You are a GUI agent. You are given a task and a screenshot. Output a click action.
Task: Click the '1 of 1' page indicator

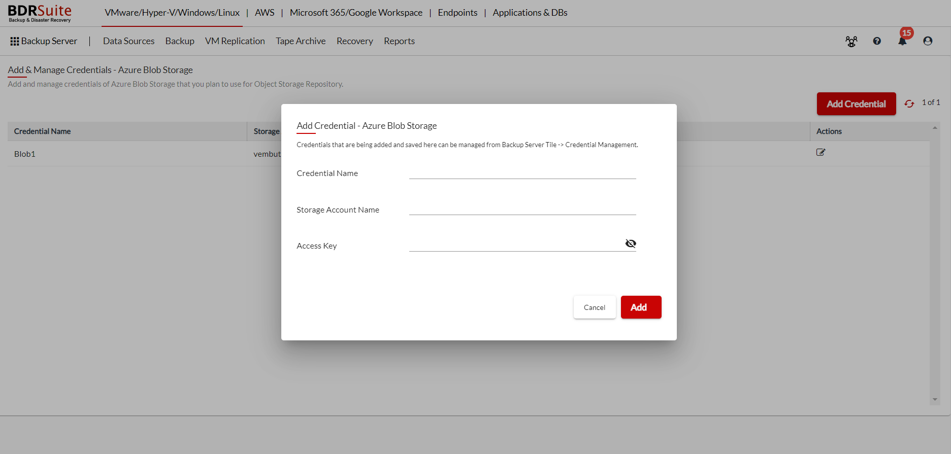pyautogui.click(x=931, y=102)
